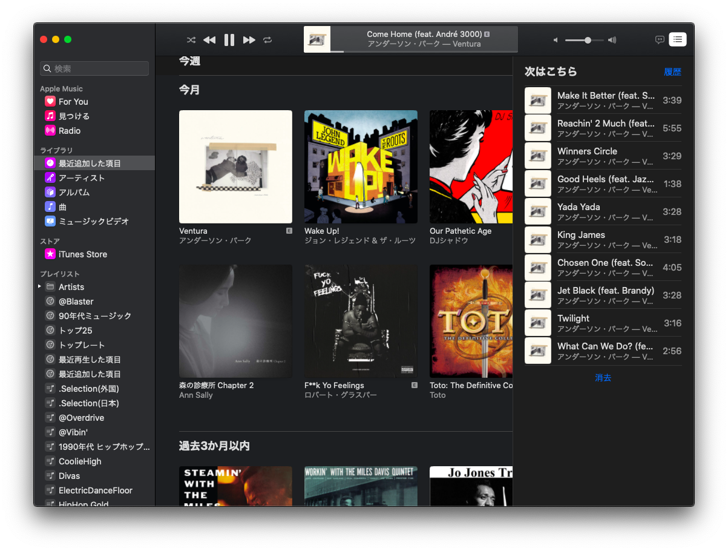Viewport: 728px width, 551px height.
Task: Click the 履歴 history link
Action: [x=672, y=72]
